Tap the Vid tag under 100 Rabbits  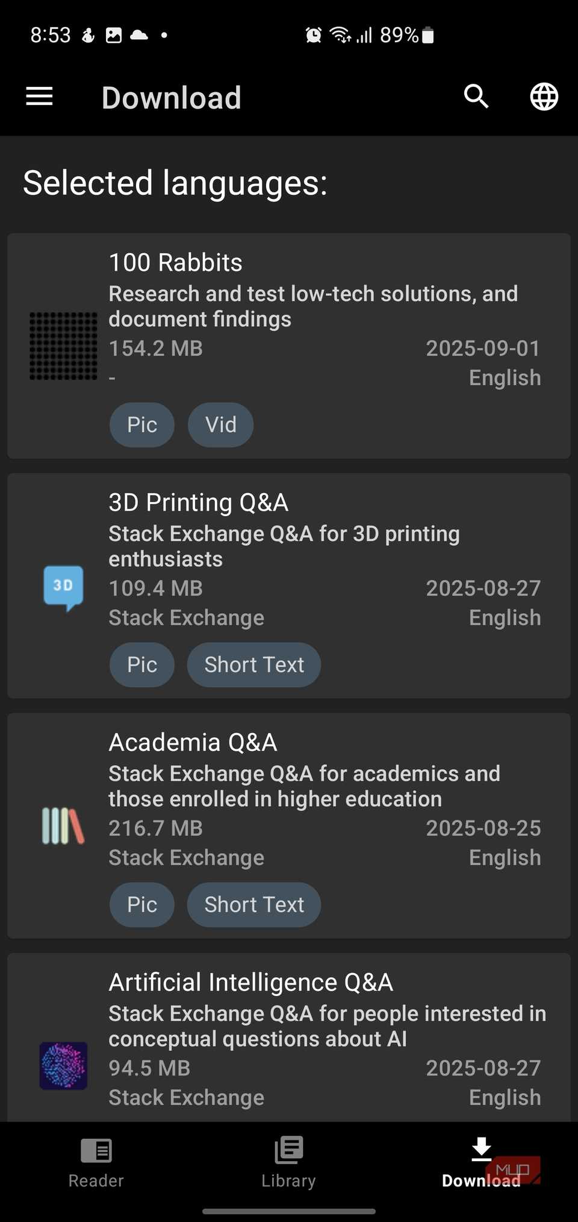(x=220, y=425)
